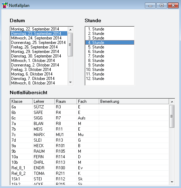The image size is (181, 188).
Task: Select Mittwoch, 24. September 2014
Action: (39, 38)
